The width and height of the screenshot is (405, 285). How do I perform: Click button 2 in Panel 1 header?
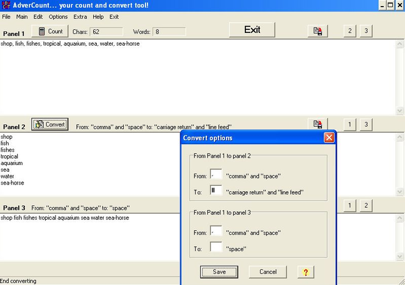pyautogui.click(x=350, y=31)
